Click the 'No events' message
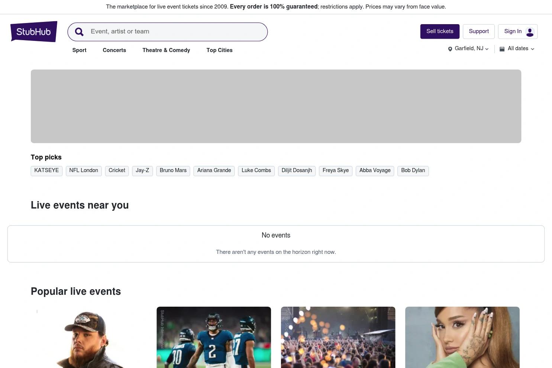This screenshot has height=368, width=552. (276, 235)
